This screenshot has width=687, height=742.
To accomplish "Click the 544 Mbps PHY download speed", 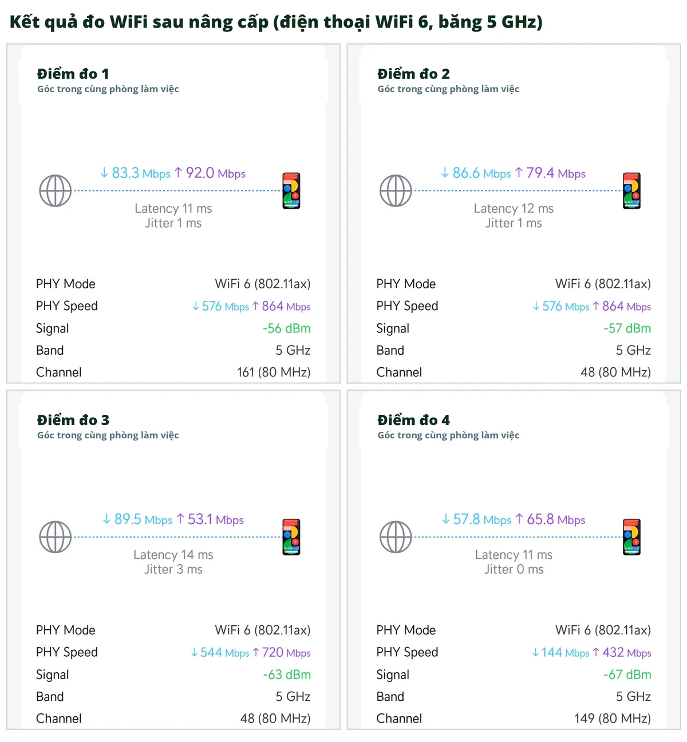I will 220,653.
